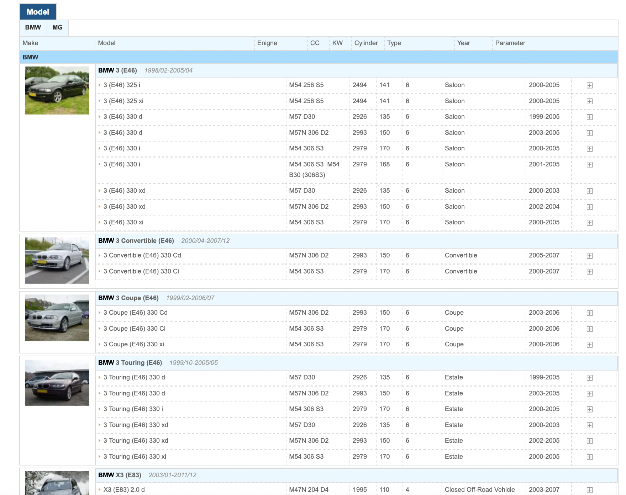Click the BMW 3 Convertible (E46) heading
Image resolution: width=626 pixels, height=495 pixels.
pos(136,241)
